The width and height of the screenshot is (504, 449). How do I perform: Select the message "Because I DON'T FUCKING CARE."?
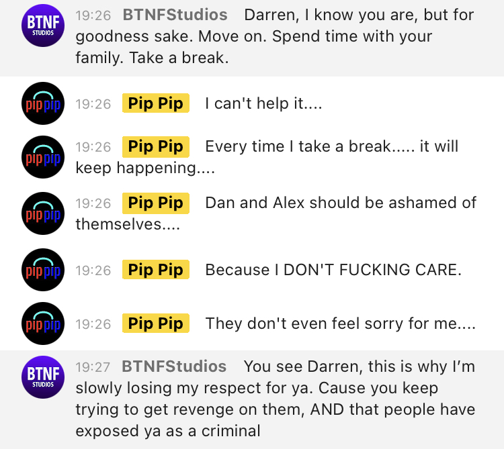point(333,270)
